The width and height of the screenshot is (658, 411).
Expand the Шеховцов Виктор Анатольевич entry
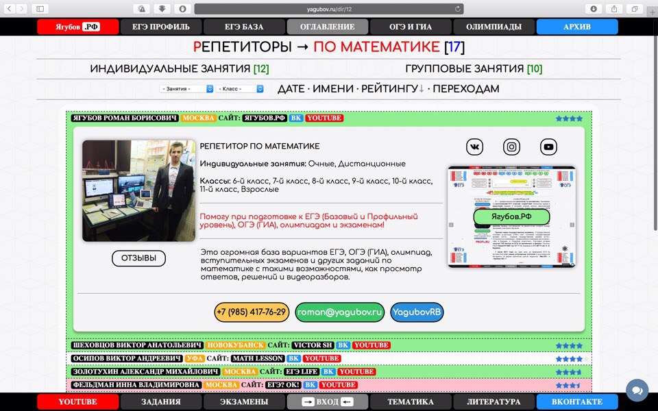pyautogui.click(x=137, y=345)
